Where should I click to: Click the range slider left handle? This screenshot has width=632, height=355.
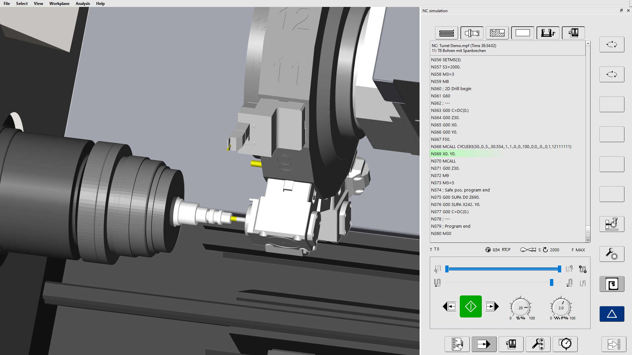coord(447,269)
